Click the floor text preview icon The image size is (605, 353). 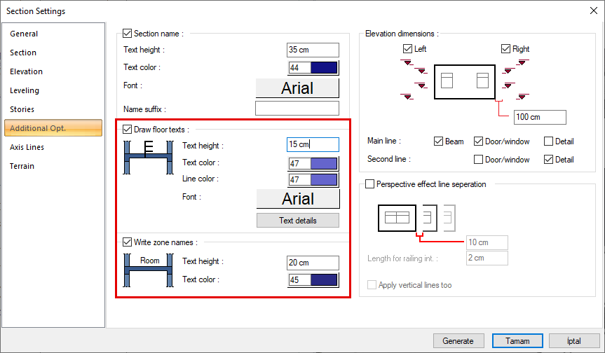point(148,158)
